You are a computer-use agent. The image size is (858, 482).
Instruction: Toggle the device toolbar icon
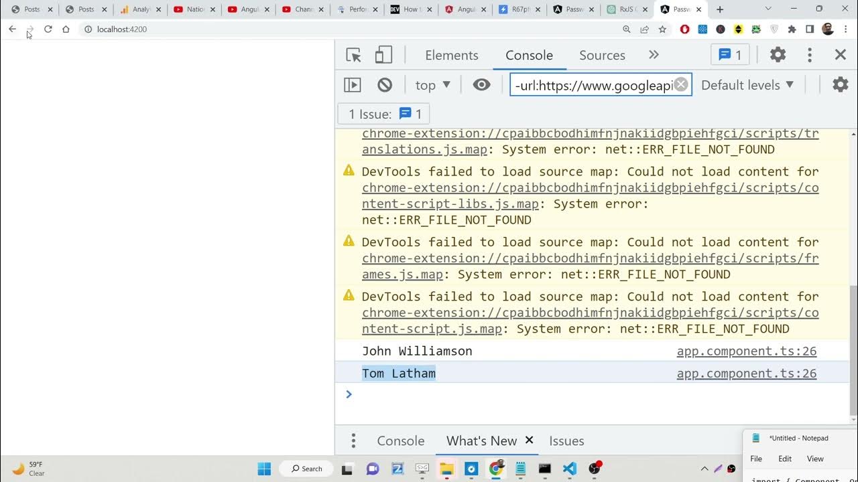[x=383, y=55]
